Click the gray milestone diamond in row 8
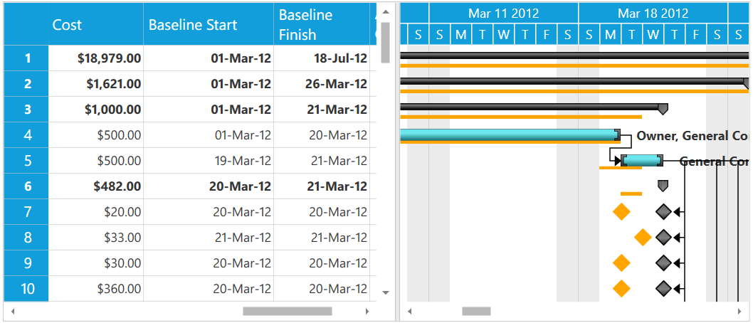Image resolution: width=753 pixels, height=323 pixels. point(663,238)
